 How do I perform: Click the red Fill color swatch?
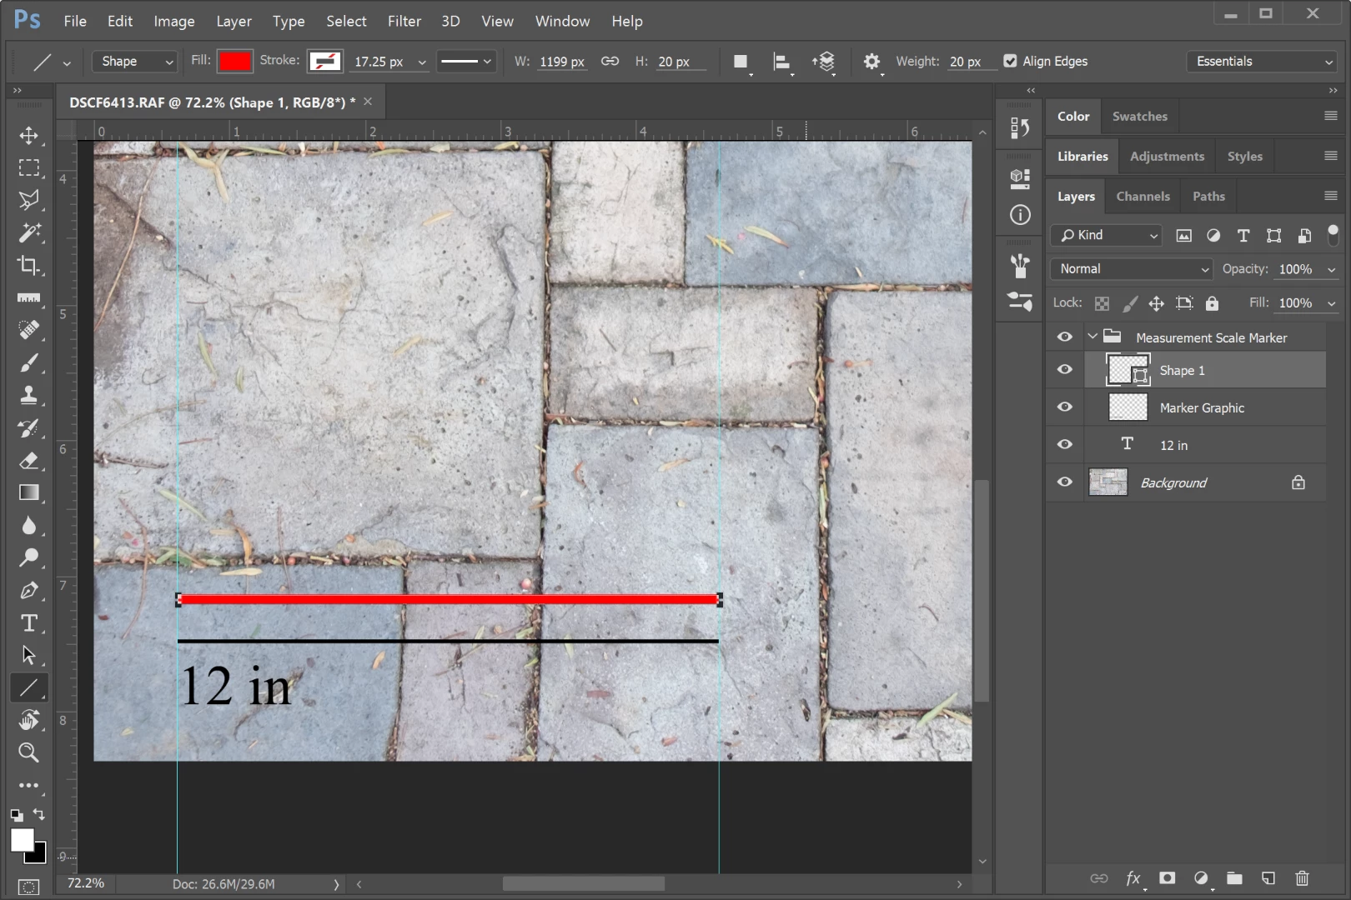click(x=234, y=61)
